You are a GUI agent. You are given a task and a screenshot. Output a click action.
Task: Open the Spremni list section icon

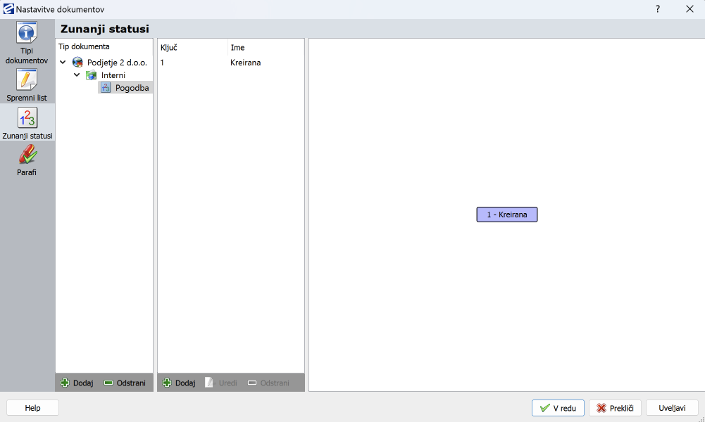coord(27,79)
